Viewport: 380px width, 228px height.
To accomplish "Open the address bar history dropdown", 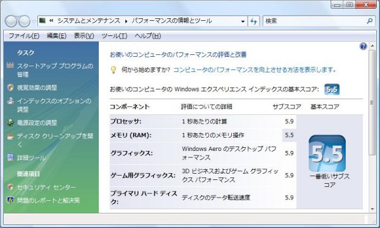I will 243,21.
